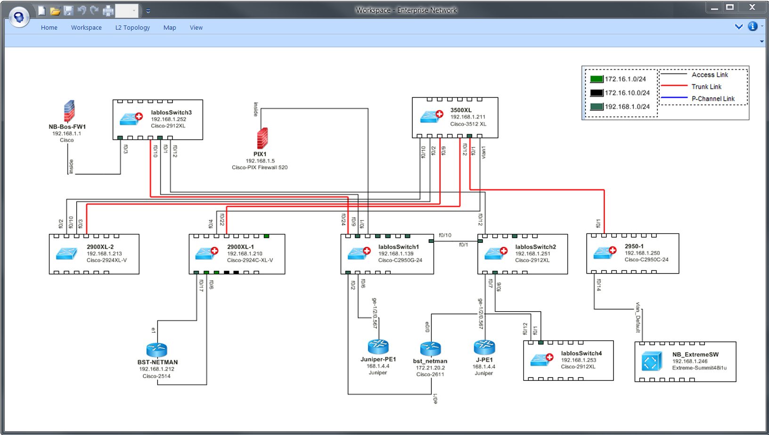Image resolution: width=769 pixels, height=435 pixels.
Task: Select the lablosSwitch4 switch icon
Action: pos(542,360)
